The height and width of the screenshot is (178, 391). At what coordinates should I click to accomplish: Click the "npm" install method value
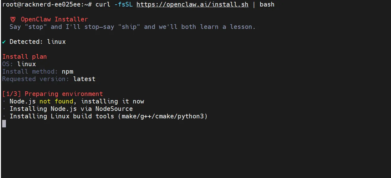[x=67, y=71]
